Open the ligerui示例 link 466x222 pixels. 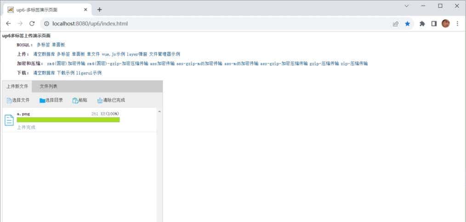coord(89,73)
